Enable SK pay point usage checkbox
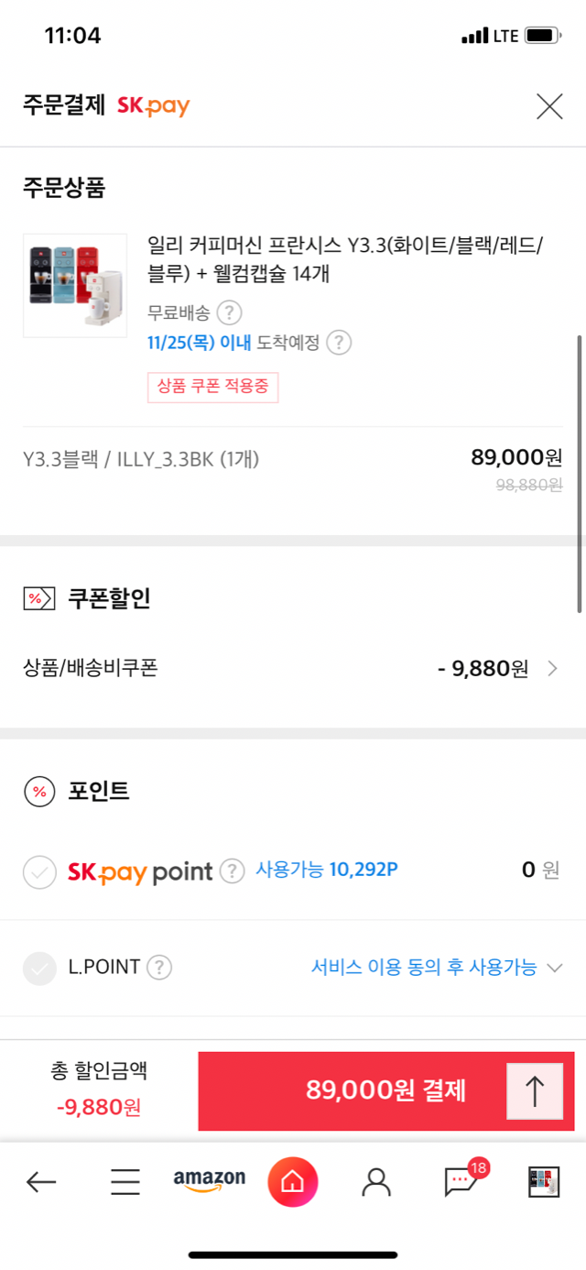 pyautogui.click(x=39, y=871)
